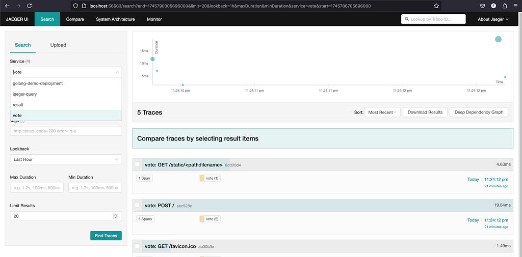Focus the Tags input field
The height and width of the screenshot is (257, 522).
pyautogui.click(x=66, y=131)
